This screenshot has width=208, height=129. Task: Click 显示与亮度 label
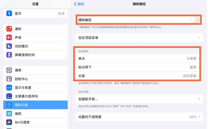23,88
